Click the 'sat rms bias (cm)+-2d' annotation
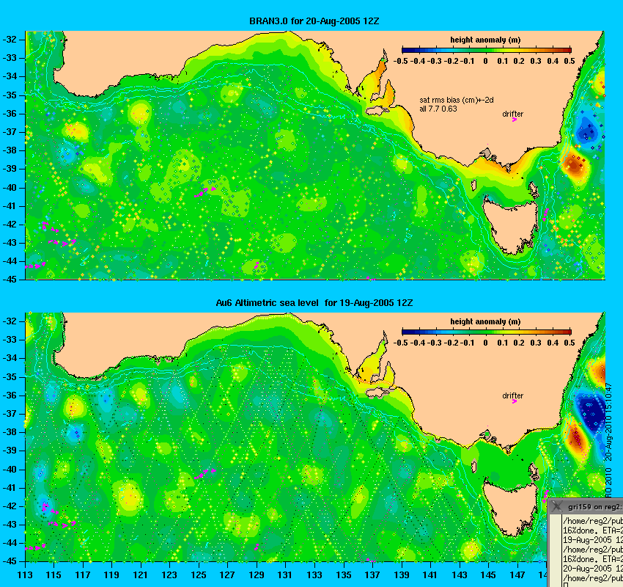 click(x=457, y=101)
